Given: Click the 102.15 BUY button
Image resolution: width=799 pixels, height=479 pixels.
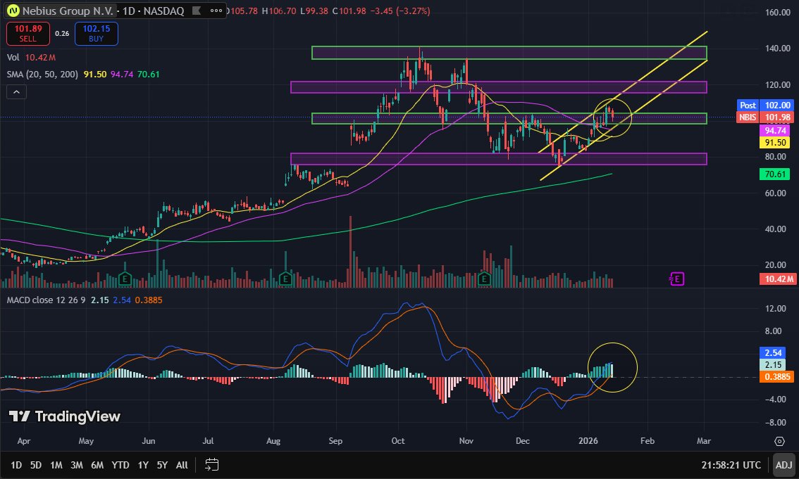Looking at the screenshot, I should 97,34.
